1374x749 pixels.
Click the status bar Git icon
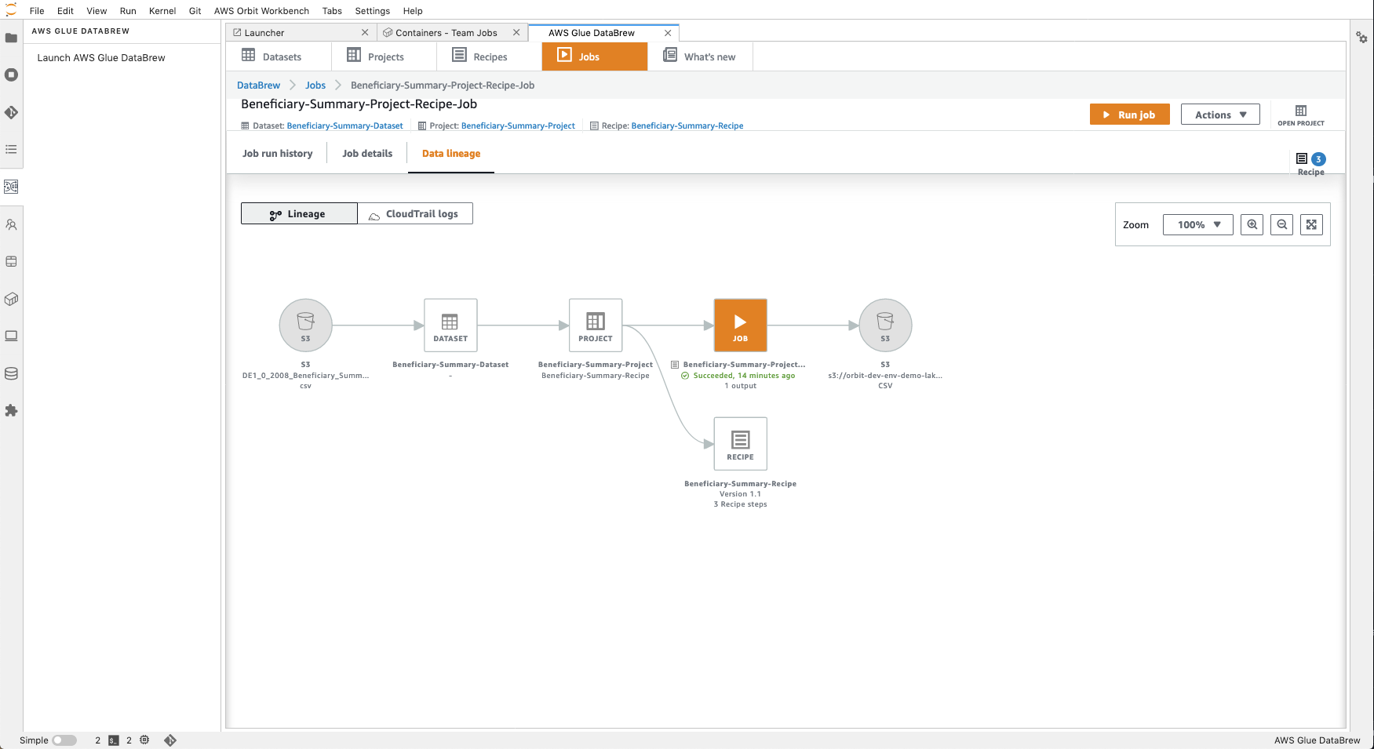point(170,740)
